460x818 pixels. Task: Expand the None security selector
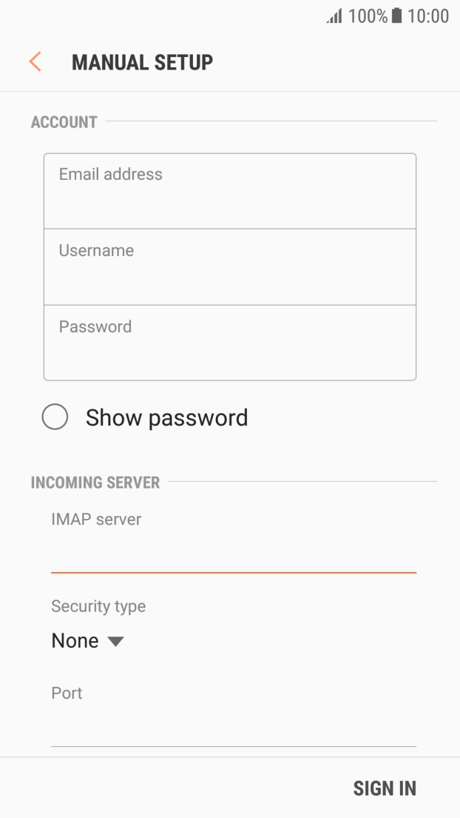(x=87, y=641)
